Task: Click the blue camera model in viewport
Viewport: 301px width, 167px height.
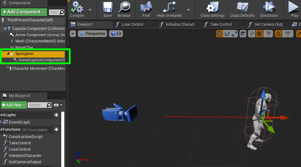Action: (x=120, y=113)
